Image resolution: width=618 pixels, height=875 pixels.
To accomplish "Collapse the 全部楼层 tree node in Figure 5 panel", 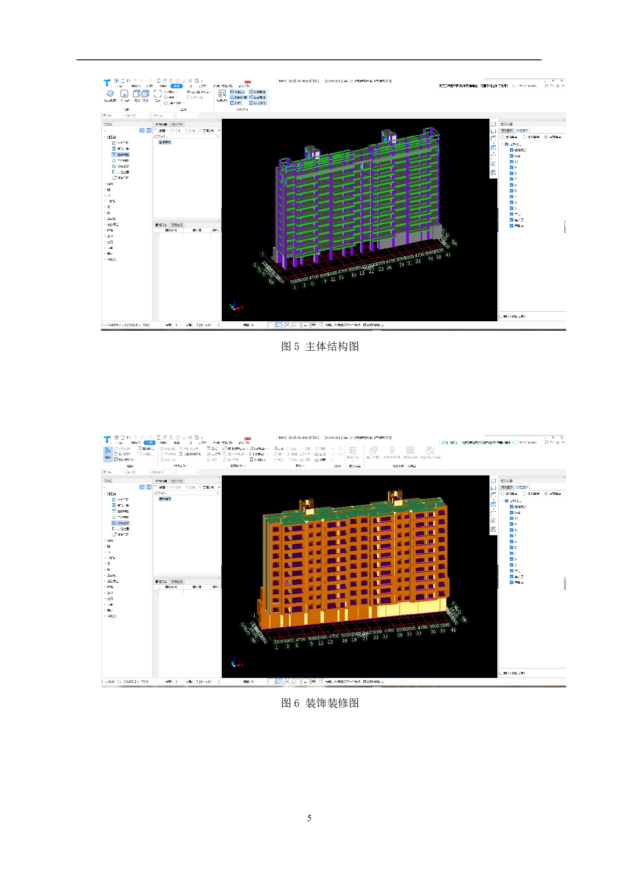I will 502,144.
